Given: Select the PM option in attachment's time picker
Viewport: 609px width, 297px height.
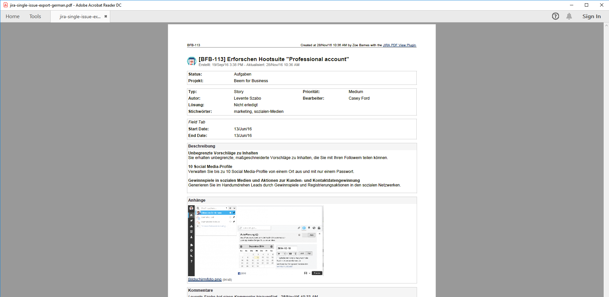Looking at the screenshot, I should (309, 253).
